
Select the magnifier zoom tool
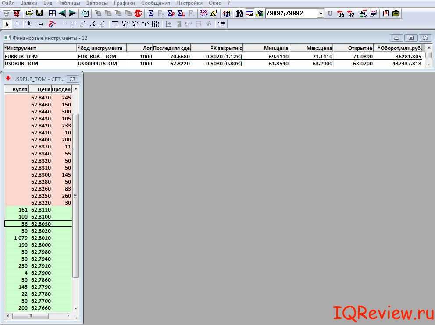pyautogui.click(x=29, y=24)
